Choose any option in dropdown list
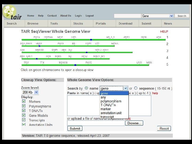The image size is (192, 144). click(114, 97)
